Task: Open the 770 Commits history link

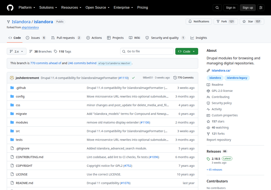Action: pos(183,78)
